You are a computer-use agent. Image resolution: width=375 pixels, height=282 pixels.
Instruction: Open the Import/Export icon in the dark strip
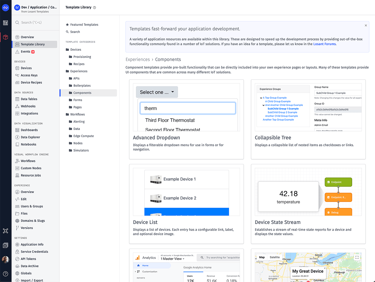tap(6, 245)
